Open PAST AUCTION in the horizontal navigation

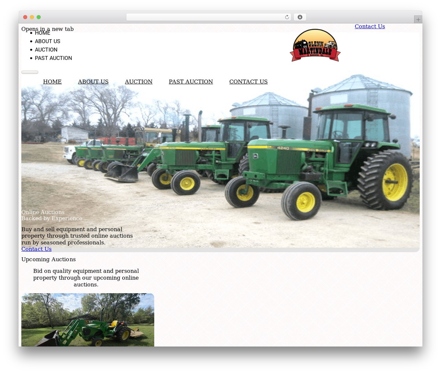tap(191, 82)
